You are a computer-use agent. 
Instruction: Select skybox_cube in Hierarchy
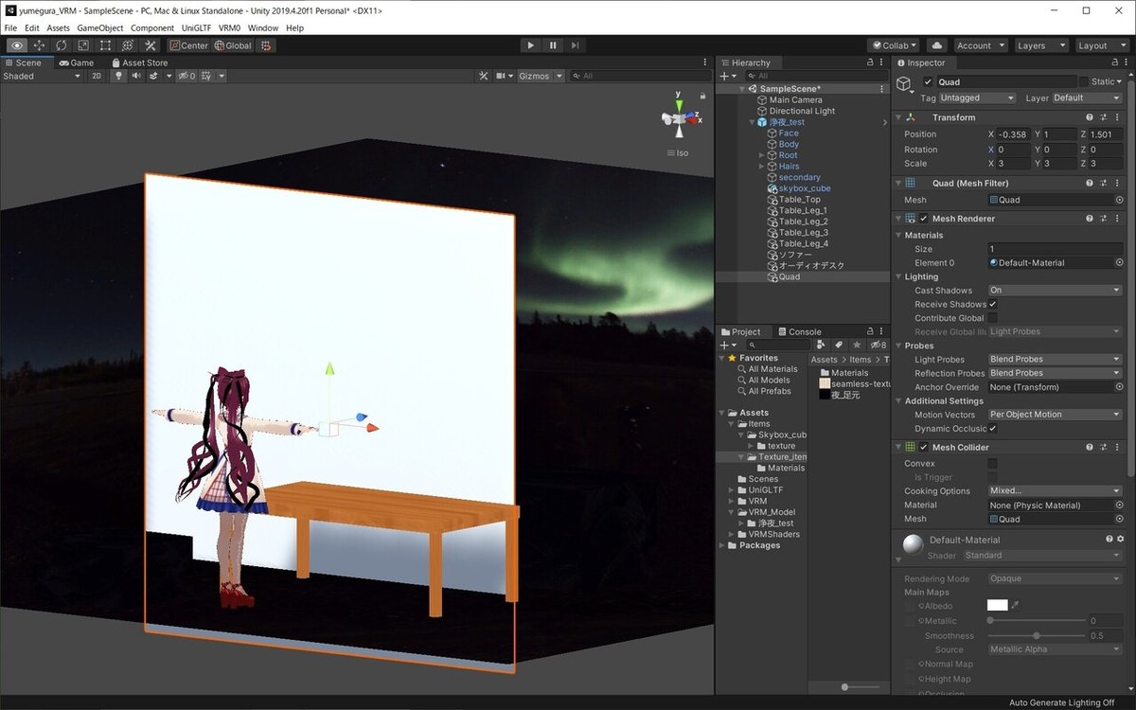[x=804, y=188]
